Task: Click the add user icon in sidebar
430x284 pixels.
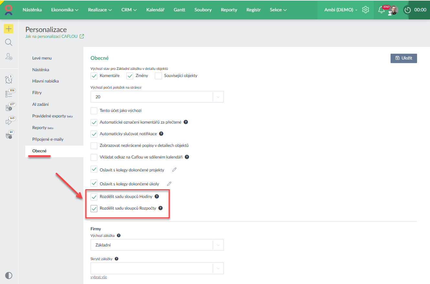Action: click(x=9, y=57)
